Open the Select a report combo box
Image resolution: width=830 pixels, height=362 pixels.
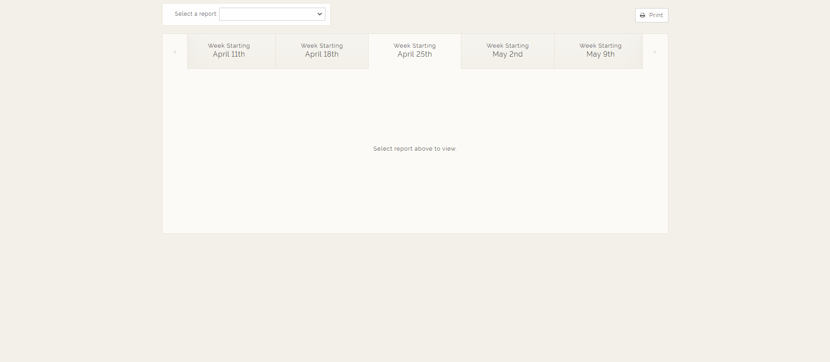point(268,14)
